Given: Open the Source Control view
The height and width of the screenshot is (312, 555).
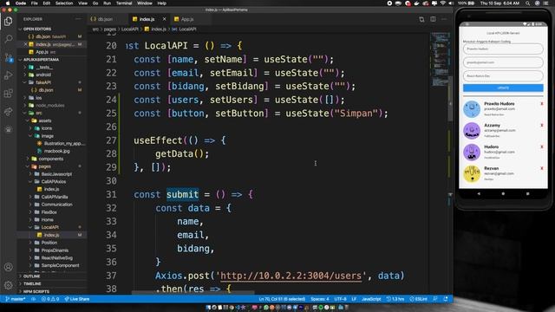Looking at the screenshot, I should coord(8,57).
